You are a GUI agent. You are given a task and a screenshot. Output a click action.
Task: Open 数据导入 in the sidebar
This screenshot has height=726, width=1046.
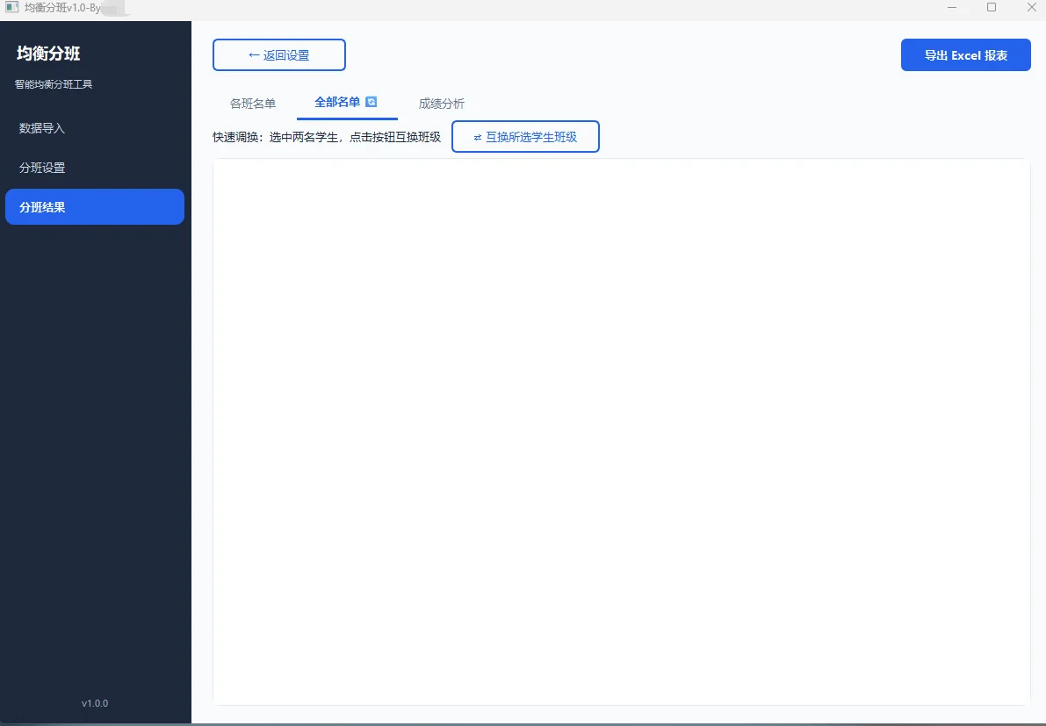[95, 128]
